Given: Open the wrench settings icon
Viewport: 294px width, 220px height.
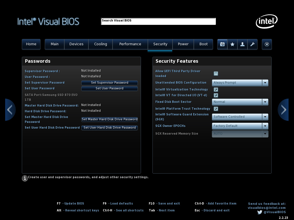Looking at the screenshot, I should (x=252, y=44).
